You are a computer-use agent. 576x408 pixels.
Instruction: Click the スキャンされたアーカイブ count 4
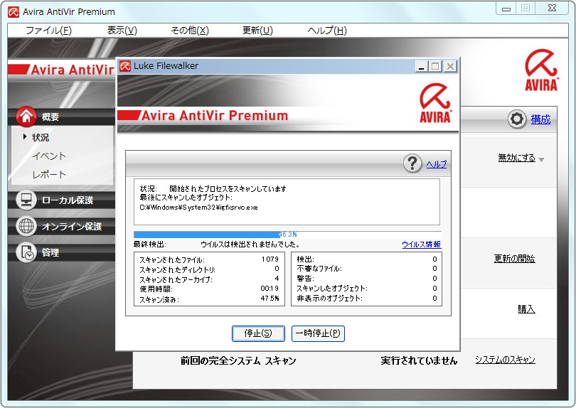pyautogui.click(x=277, y=279)
